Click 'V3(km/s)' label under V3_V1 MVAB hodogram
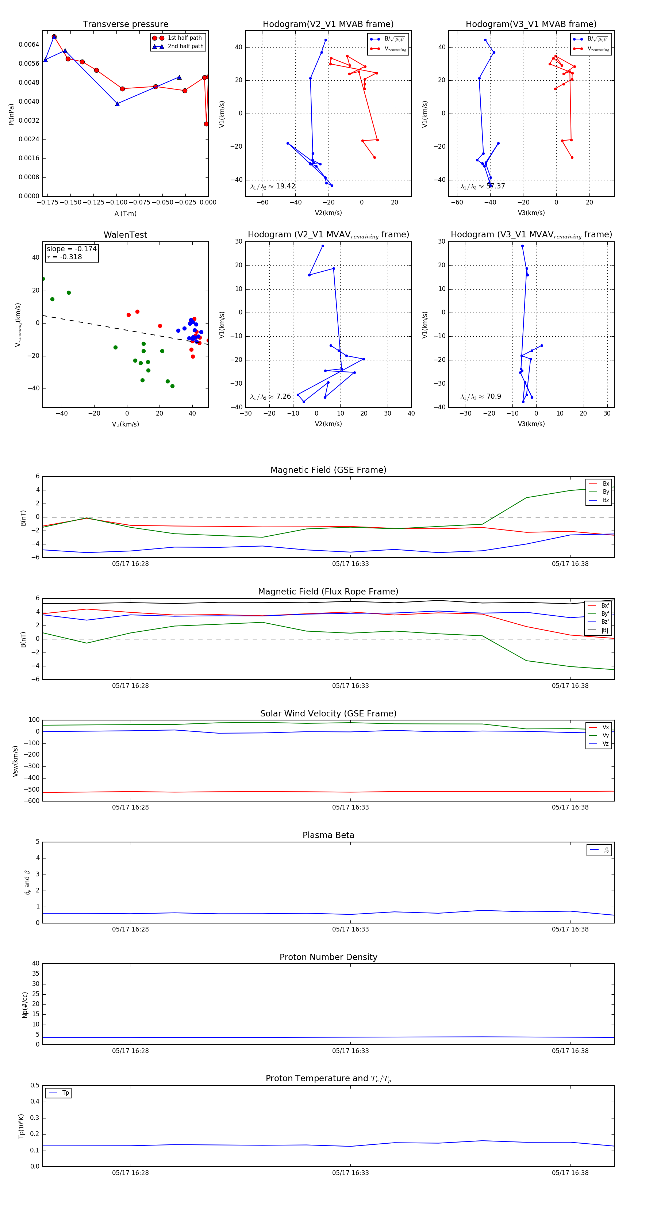Viewport: 657px width, 1205px height. tap(531, 213)
